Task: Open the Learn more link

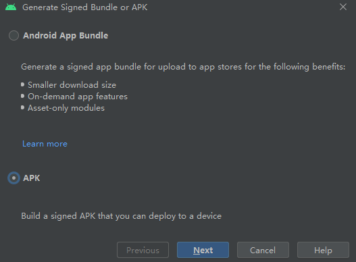Action: (x=45, y=144)
